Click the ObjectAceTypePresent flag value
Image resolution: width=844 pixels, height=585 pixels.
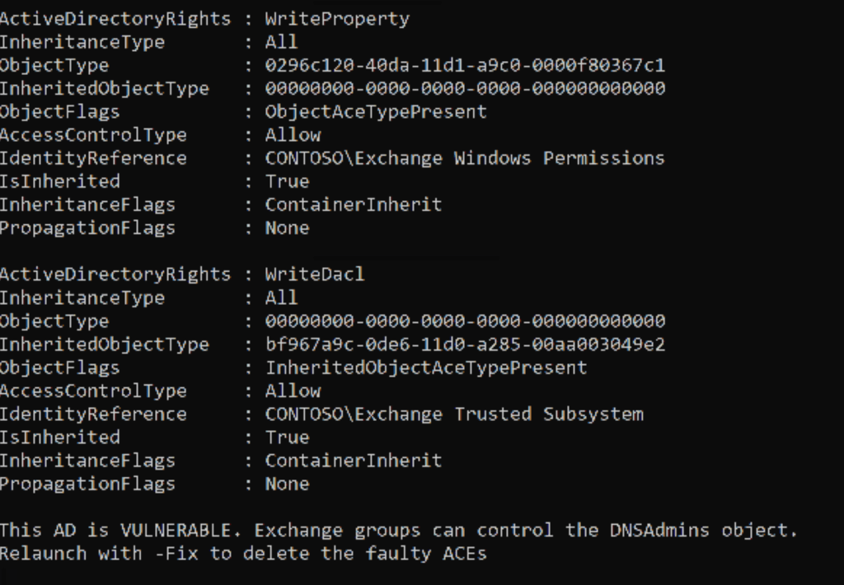(375, 111)
